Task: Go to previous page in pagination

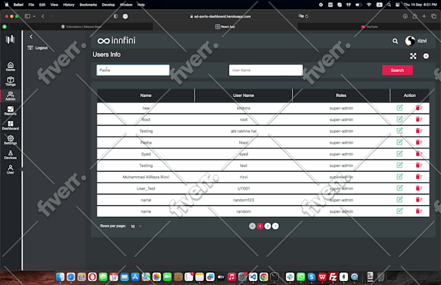Action: [252, 226]
